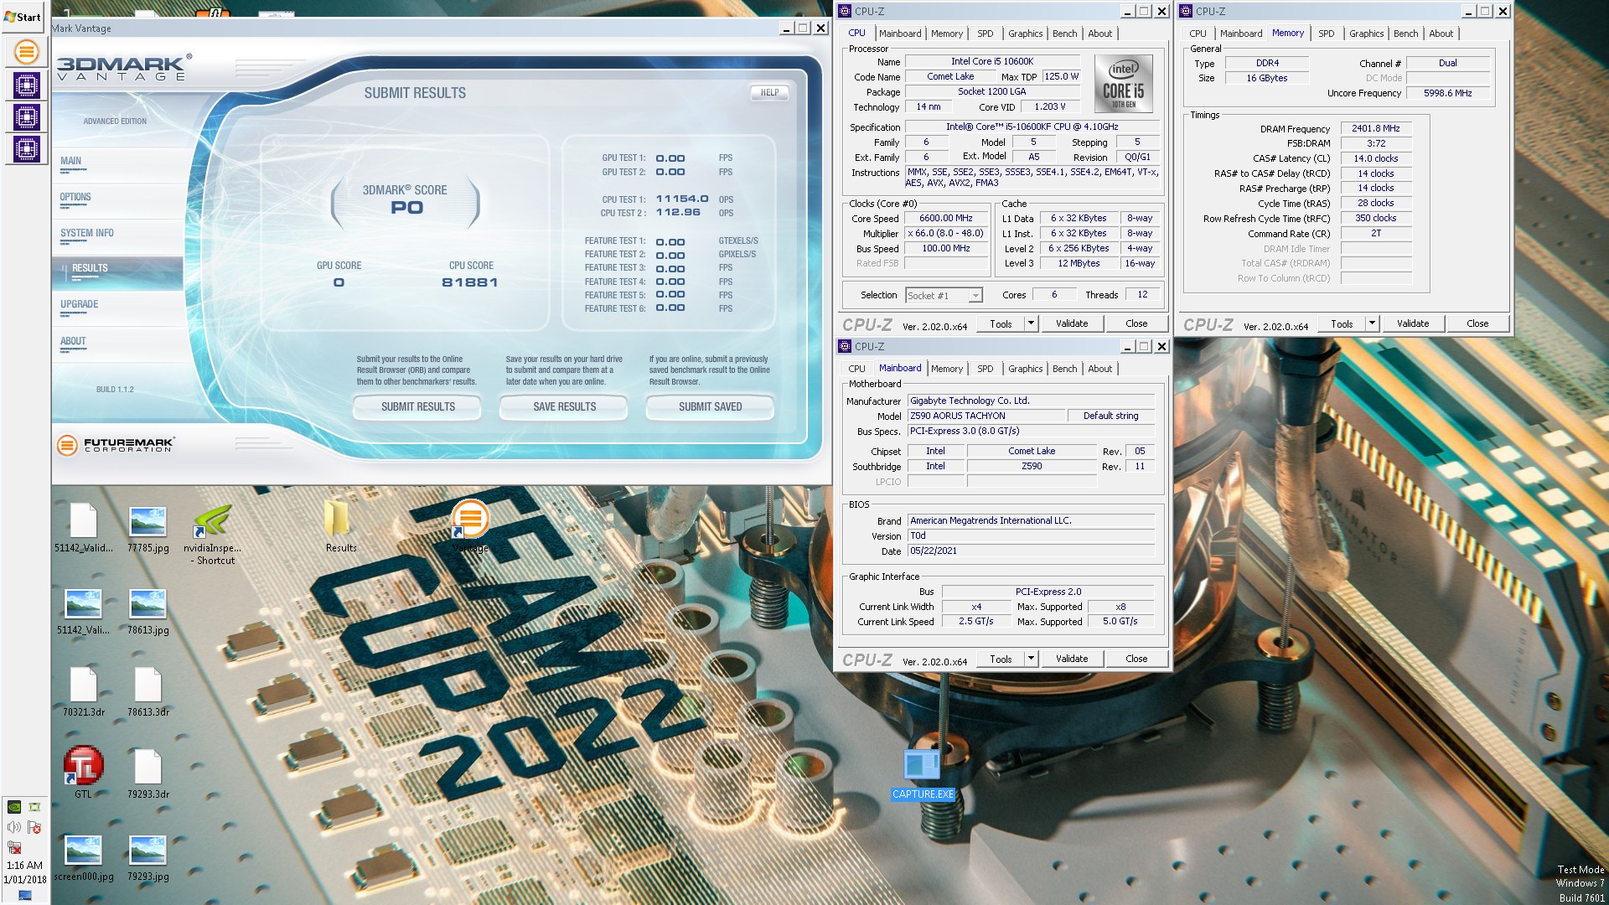The width and height of the screenshot is (1609, 905).
Task: Select the 70321.3dr file icon
Action: pyautogui.click(x=83, y=692)
